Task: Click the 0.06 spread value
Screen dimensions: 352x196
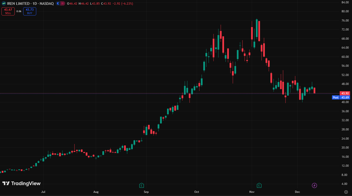Action: (19, 11)
